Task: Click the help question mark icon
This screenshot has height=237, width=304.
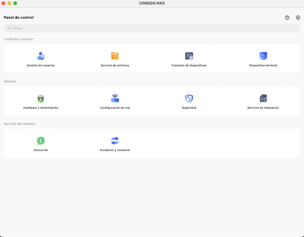Action: coord(287,18)
